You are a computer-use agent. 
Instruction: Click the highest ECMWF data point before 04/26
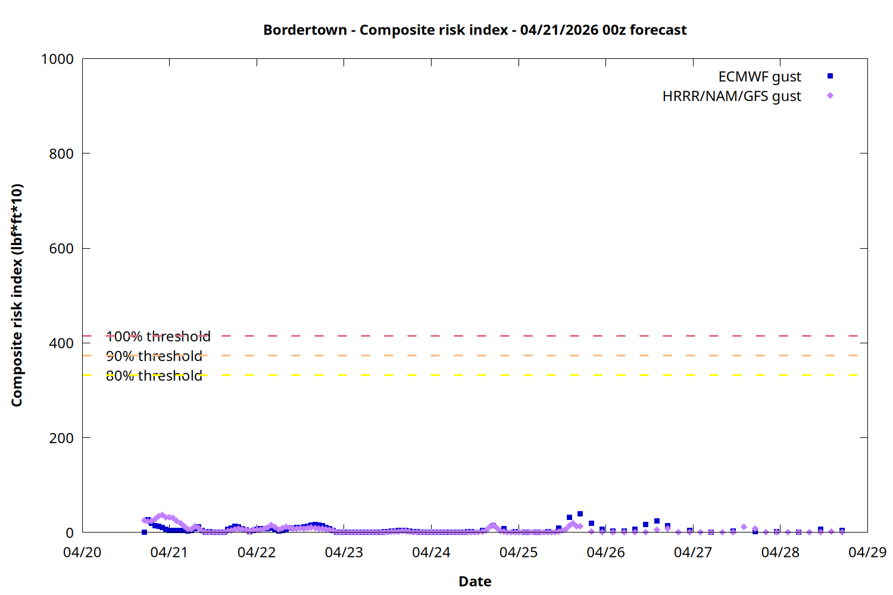point(580,514)
